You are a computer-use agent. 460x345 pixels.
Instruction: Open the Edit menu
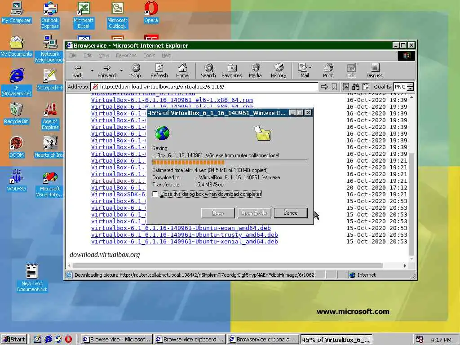click(88, 55)
